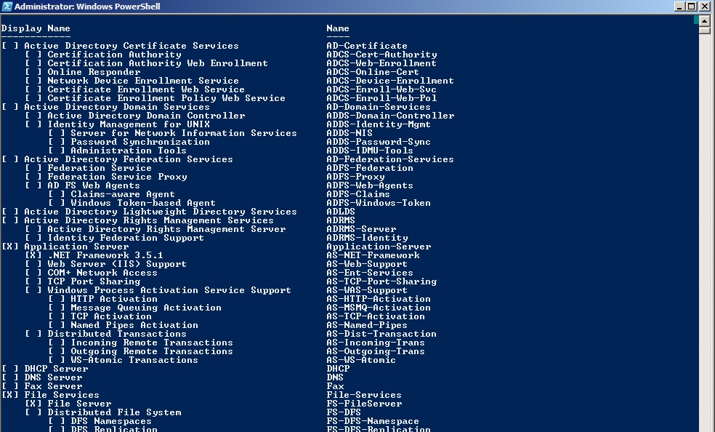Image resolution: width=715 pixels, height=432 pixels.
Task: Click 'Active Directory Domain Services' text
Action: tap(117, 107)
